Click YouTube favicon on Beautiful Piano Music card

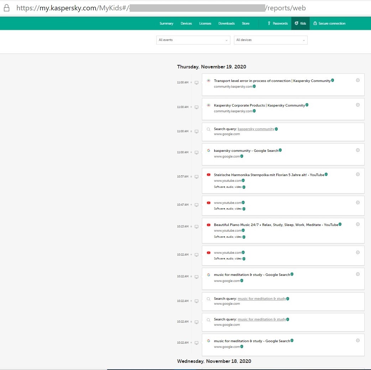208,225
